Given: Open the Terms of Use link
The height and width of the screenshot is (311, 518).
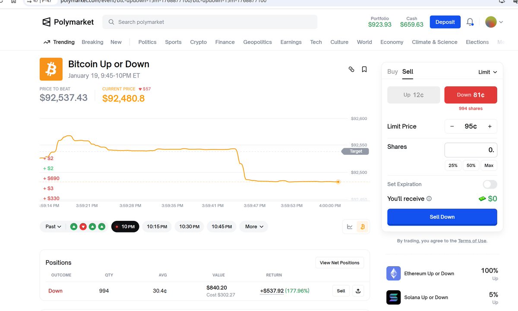Looking at the screenshot, I should 472,241.
